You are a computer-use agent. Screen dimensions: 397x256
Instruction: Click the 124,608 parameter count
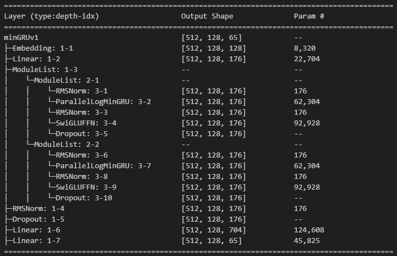(309, 230)
